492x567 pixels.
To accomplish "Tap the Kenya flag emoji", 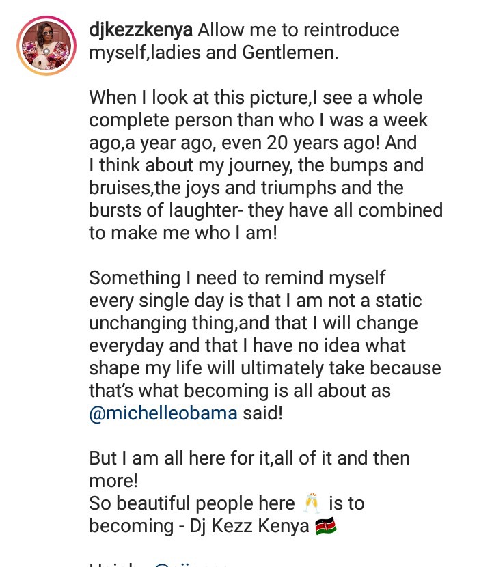I will pyautogui.click(x=326, y=526).
